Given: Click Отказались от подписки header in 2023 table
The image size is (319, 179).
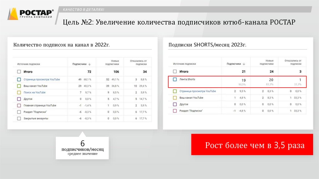Looking at the screenshot, I should click(x=293, y=62).
